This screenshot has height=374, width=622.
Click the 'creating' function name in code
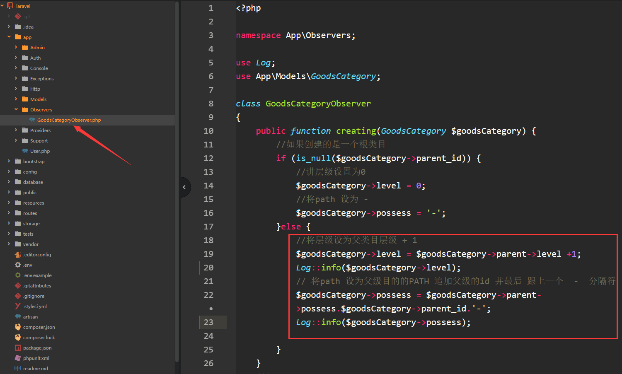(x=356, y=131)
